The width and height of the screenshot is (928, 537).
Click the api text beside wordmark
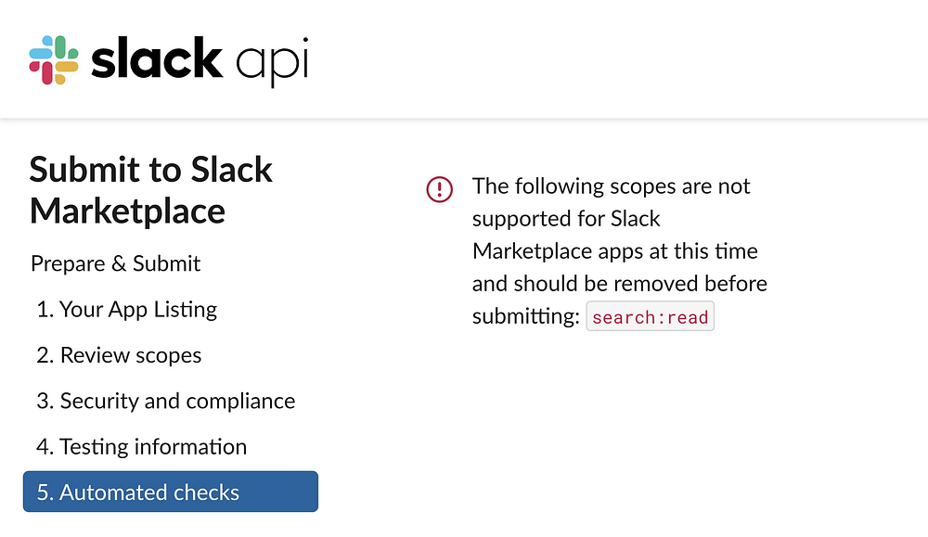click(272, 62)
